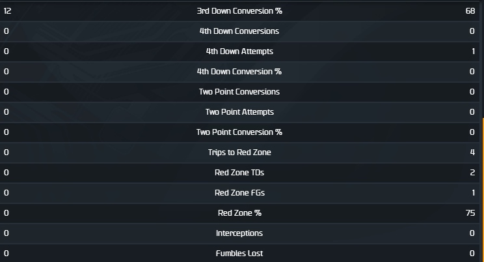Click the Fumbles Lost stat label
This screenshot has height=262, width=484.
coord(239,254)
